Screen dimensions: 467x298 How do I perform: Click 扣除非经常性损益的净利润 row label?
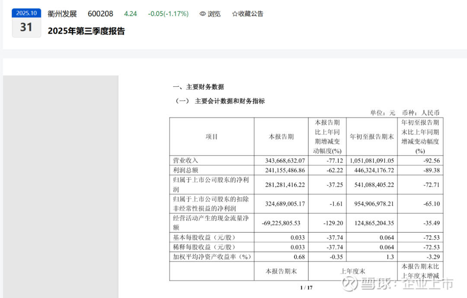(x=211, y=204)
